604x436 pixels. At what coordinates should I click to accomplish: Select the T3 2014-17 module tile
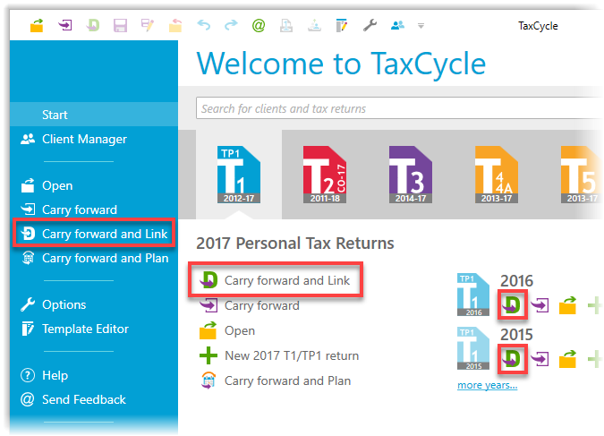pos(411,175)
